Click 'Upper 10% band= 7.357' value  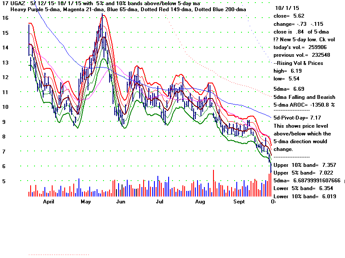[x=305, y=165]
